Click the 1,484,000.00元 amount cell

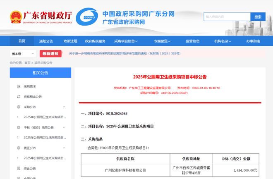click(236, 170)
